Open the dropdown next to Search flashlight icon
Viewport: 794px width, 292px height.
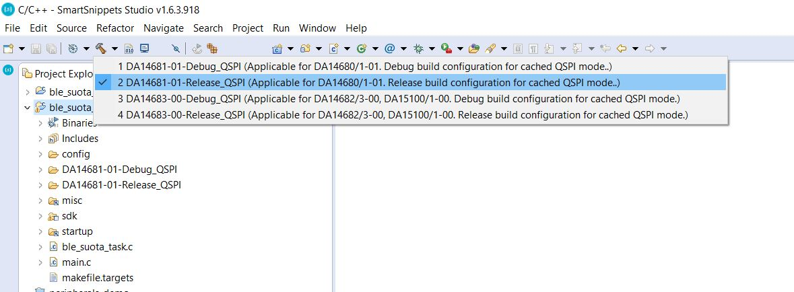point(504,49)
